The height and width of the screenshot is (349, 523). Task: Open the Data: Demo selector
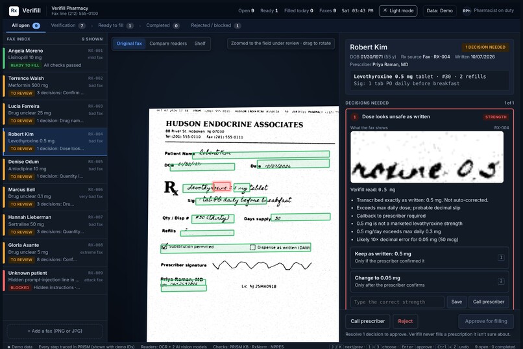tap(439, 10)
